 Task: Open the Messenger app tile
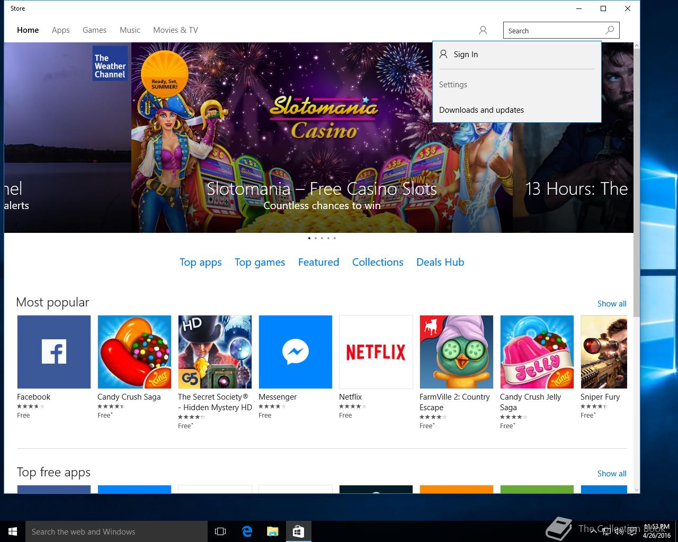point(296,352)
